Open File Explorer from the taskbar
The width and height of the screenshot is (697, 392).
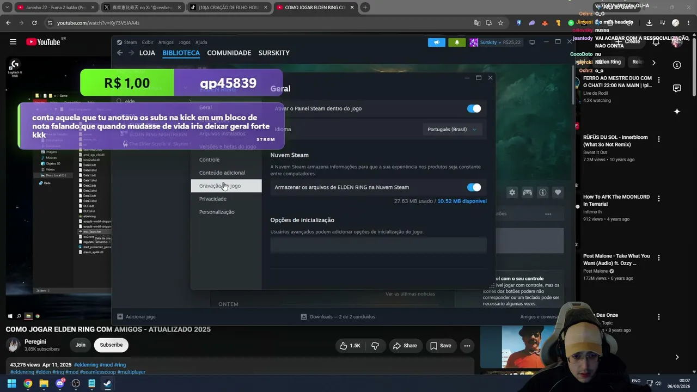(44, 383)
